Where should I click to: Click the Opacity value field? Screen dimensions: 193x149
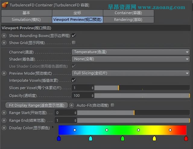(82, 96)
